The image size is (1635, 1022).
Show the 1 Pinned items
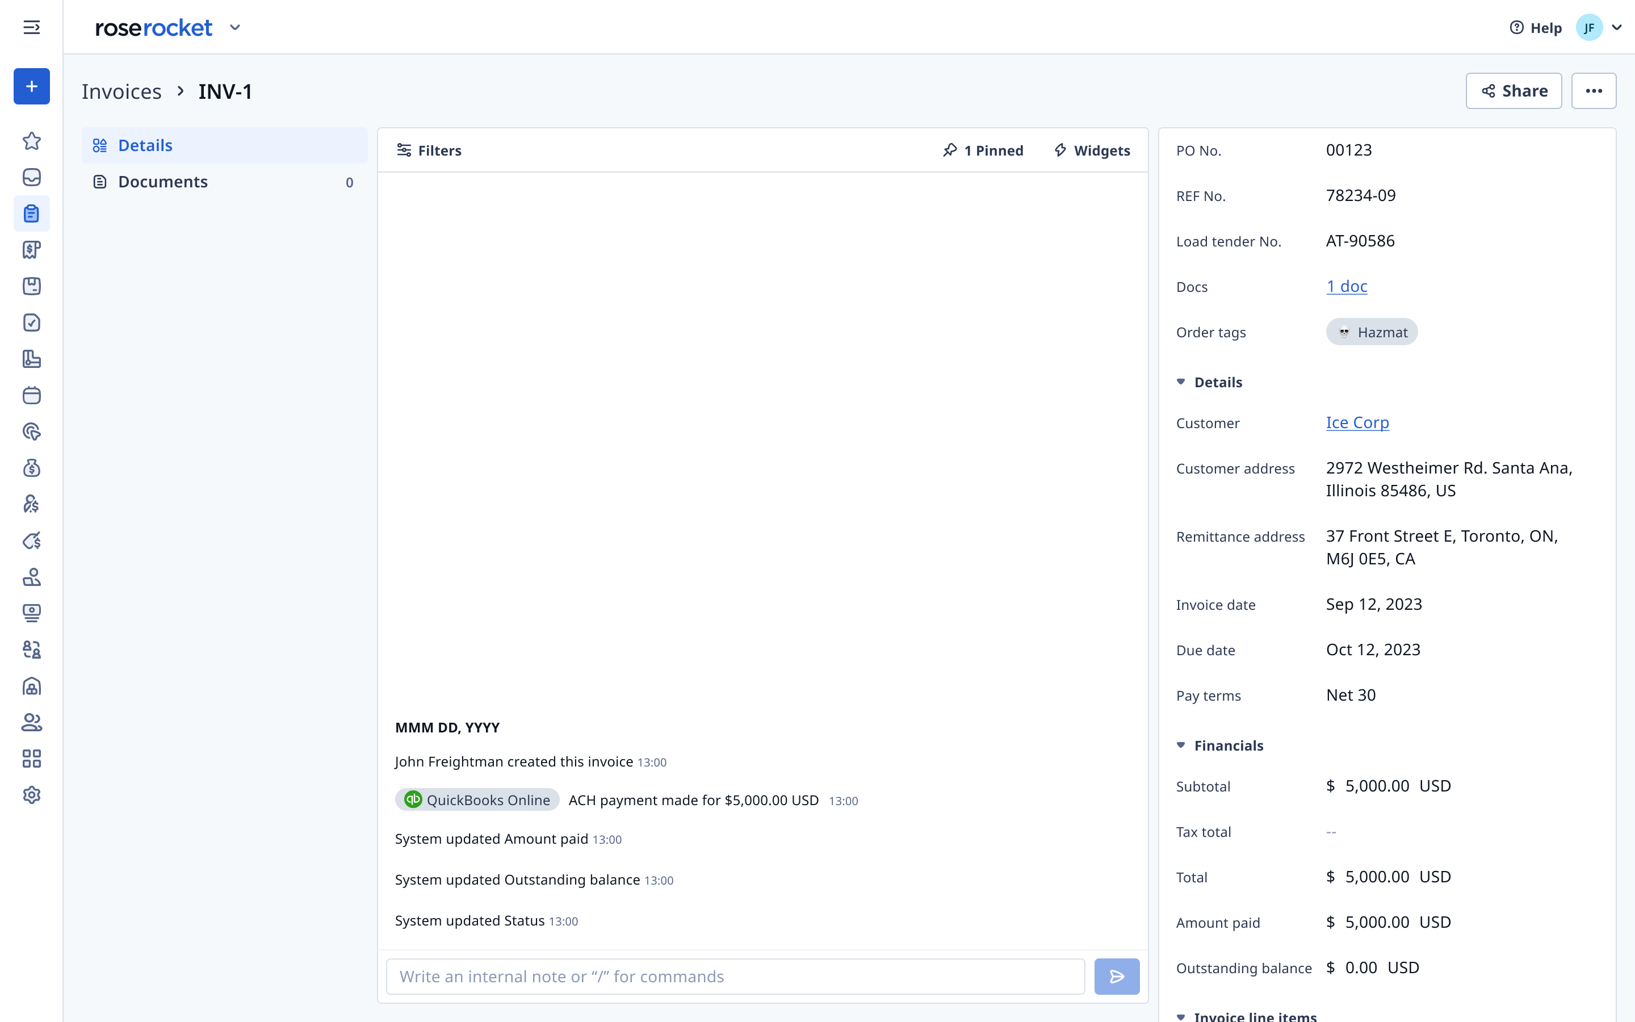coord(983,150)
